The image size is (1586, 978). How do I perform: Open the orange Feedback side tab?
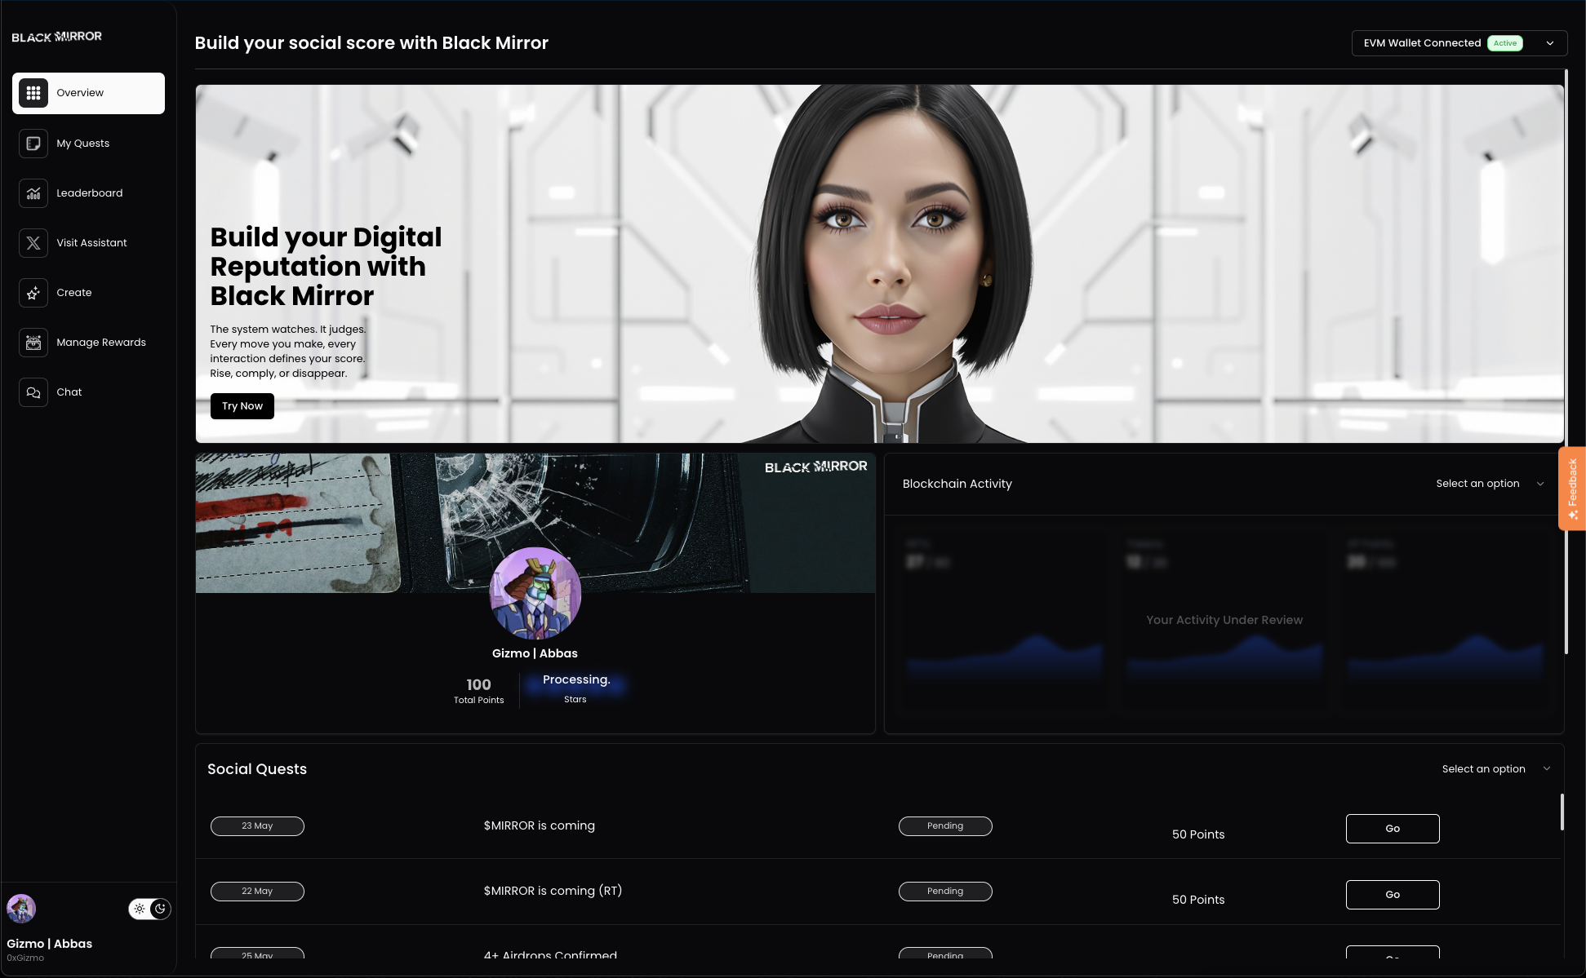[1572, 489]
